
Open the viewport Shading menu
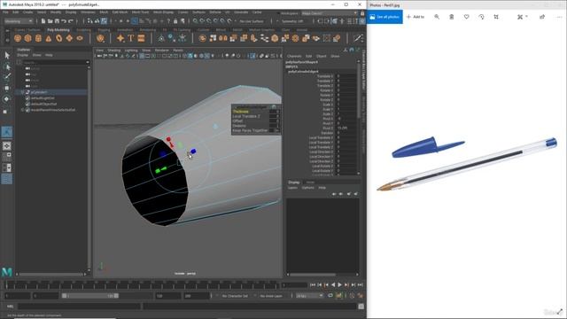[x=114, y=51]
